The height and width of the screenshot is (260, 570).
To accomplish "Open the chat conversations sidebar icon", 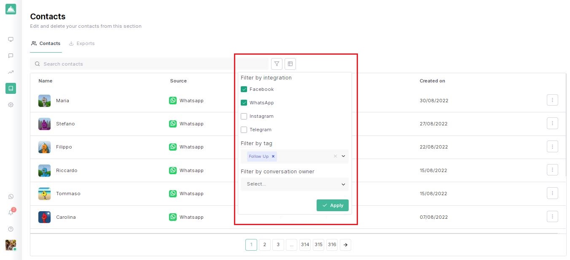I will (x=11, y=56).
